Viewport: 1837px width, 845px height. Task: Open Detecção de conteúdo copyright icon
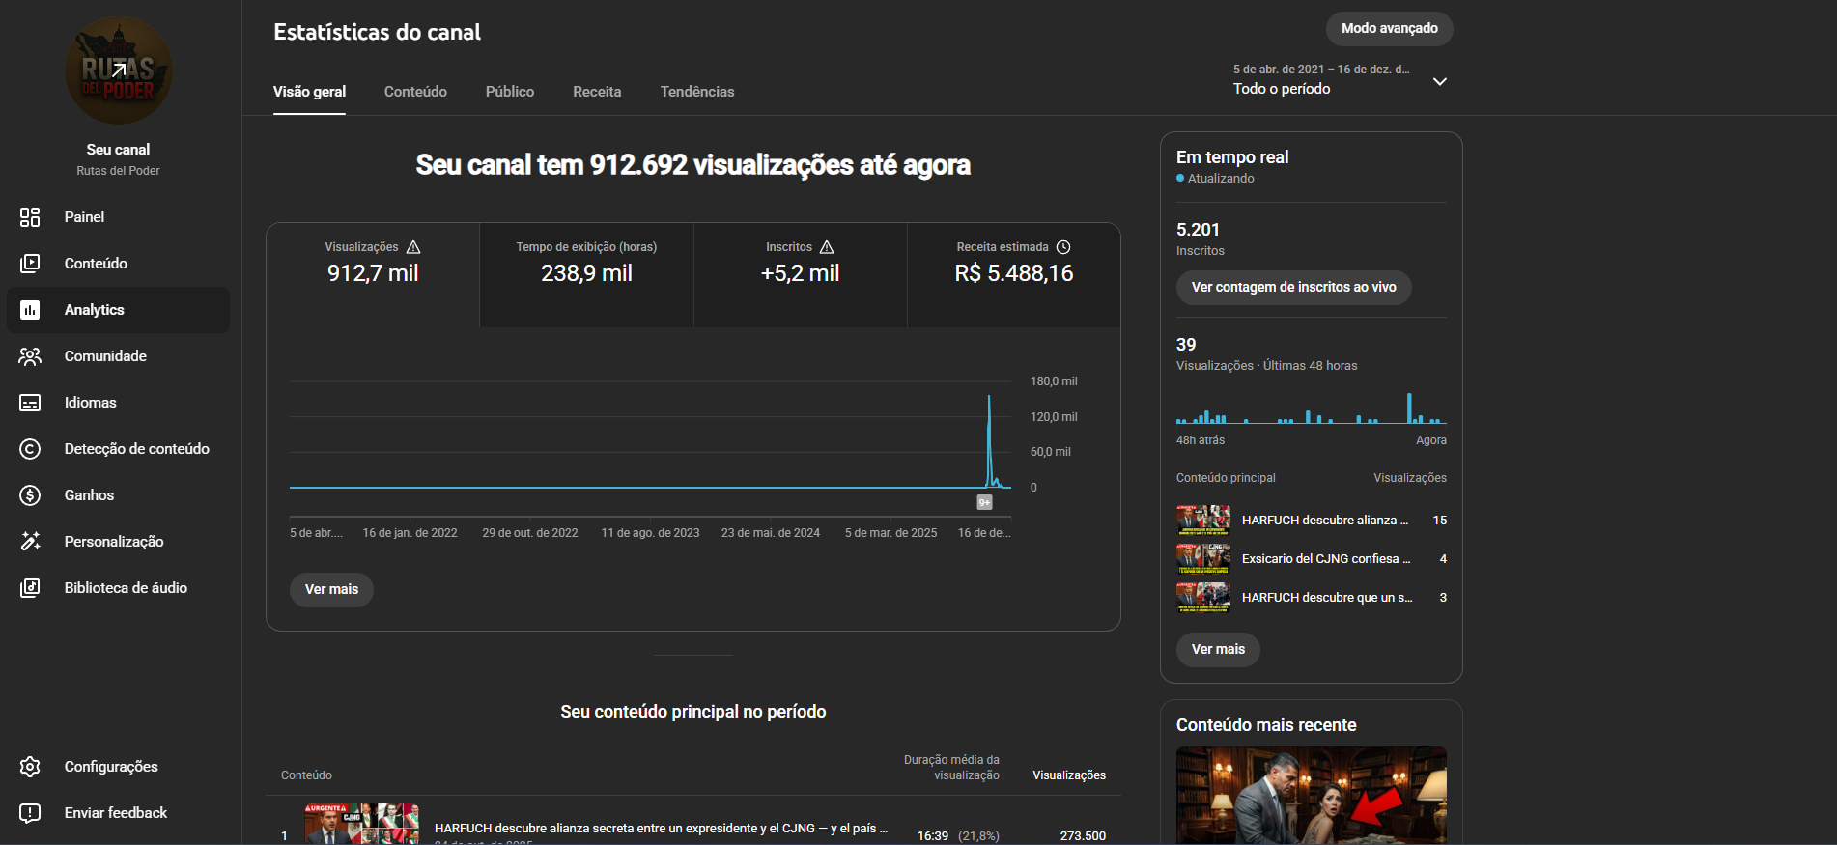click(x=30, y=449)
